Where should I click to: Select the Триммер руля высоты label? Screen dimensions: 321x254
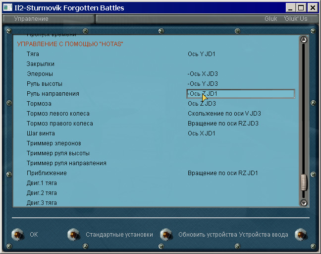pyautogui.click(x=58, y=153)
